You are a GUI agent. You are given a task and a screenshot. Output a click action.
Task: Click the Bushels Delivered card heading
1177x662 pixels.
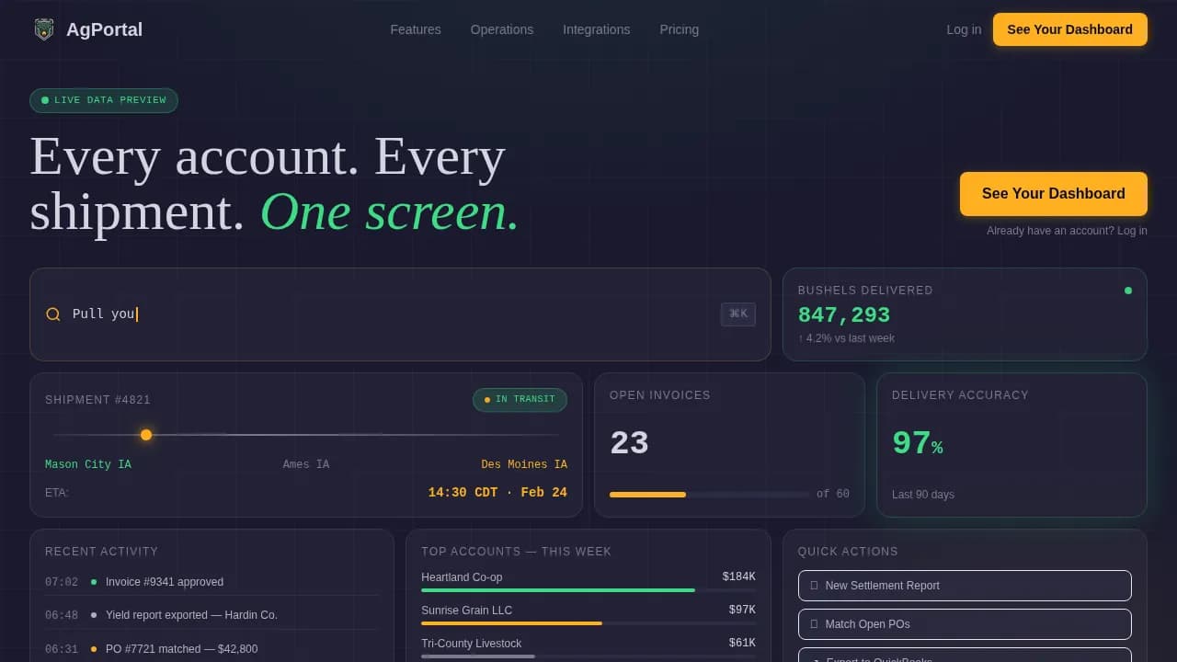pyautogui.click(x=865, y=291)
